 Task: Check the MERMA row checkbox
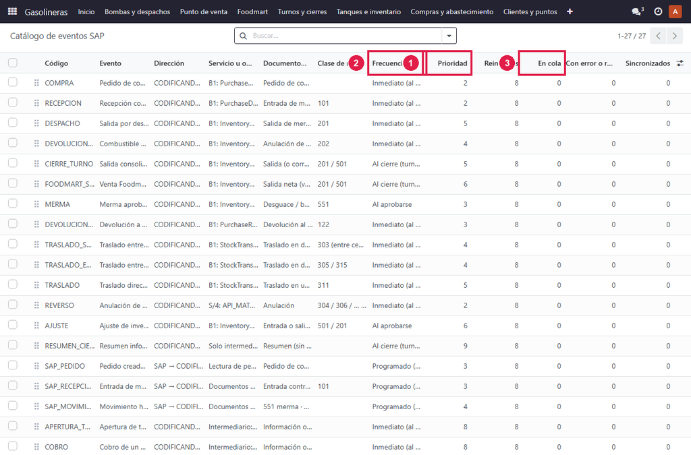point(13,204)
